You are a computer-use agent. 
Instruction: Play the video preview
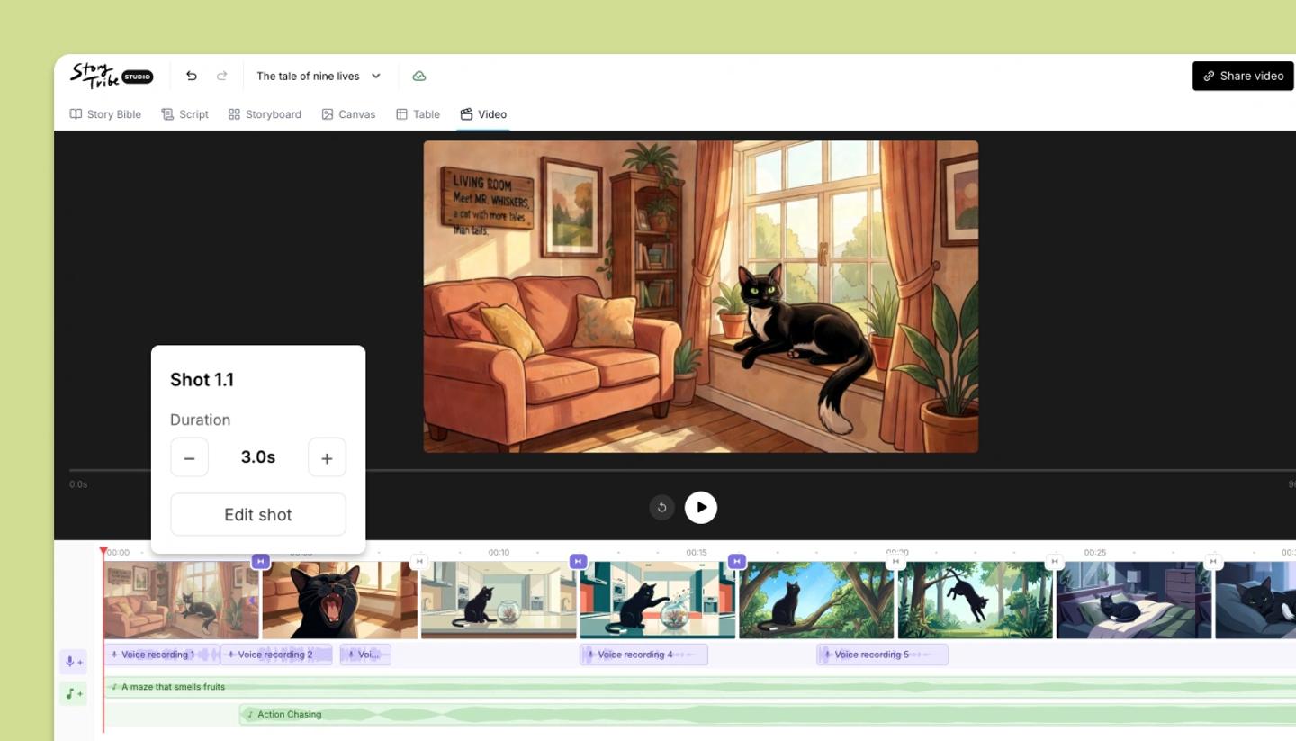pos(701,507)
